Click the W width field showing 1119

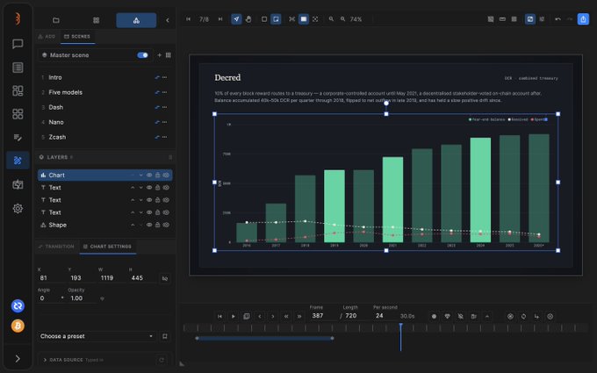point(111,278)
